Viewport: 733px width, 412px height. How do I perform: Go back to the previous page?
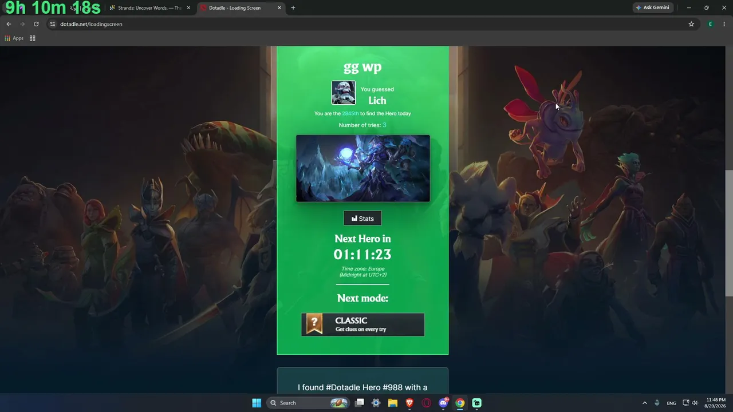pos(9,24)
